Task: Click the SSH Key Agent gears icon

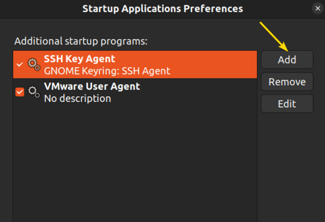Action: [x=34, y=64]
